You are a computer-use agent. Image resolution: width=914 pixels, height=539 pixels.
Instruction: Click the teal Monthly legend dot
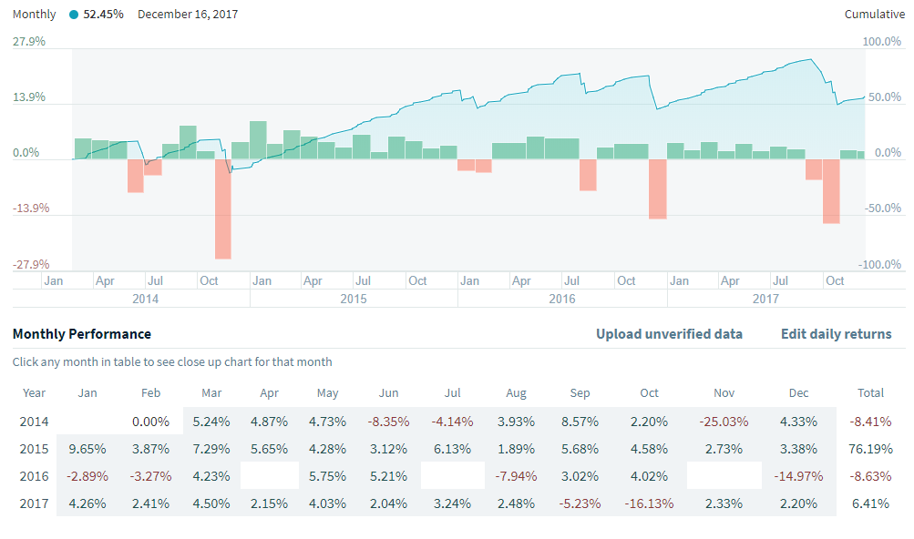coord(73,15)
